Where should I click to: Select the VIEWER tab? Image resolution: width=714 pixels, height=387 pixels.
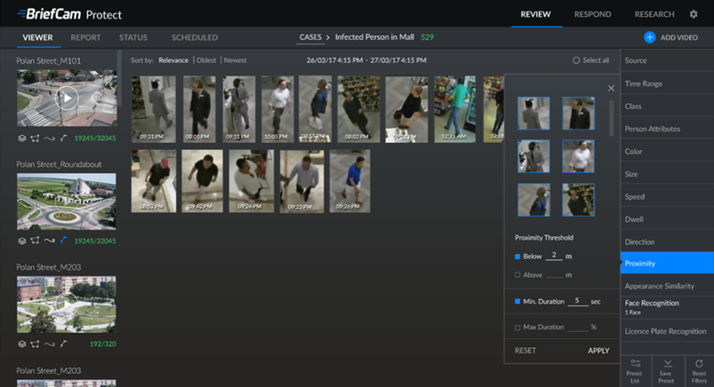click(38, 37)
